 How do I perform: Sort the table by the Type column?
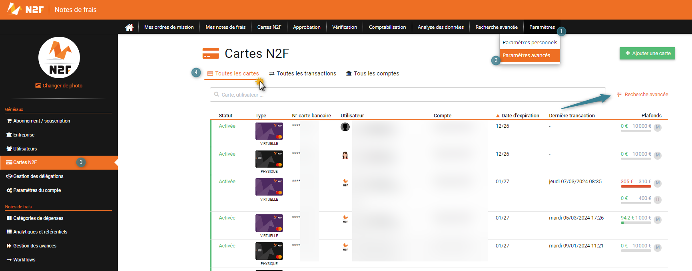pos(261,116)
